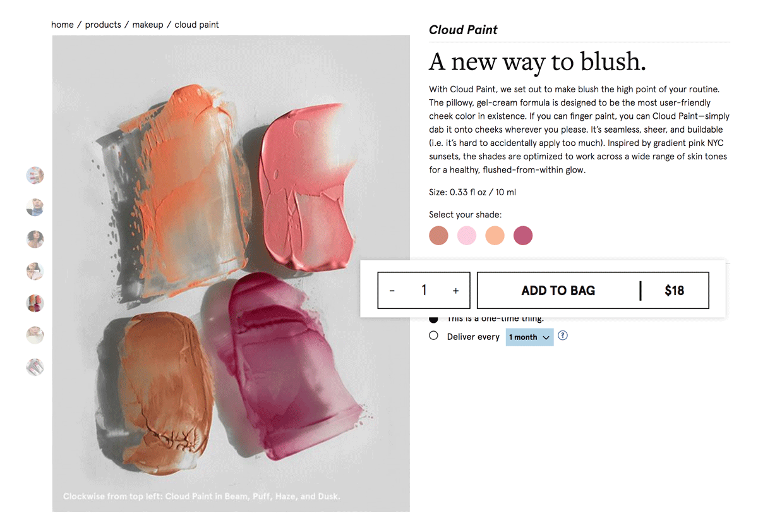Screen dimensions: 758x527
Task: Select the 'one-time thing' radio option
Action: click(x=433, y=319)
